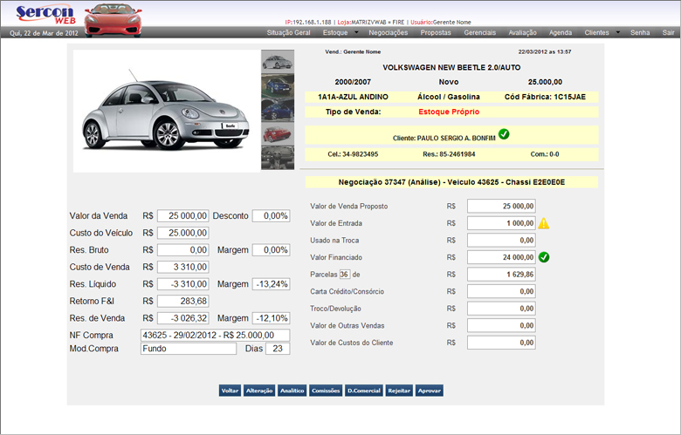Click the Comissões button
This screenshot has height=435, width=681.
click(x=326, y=391)
